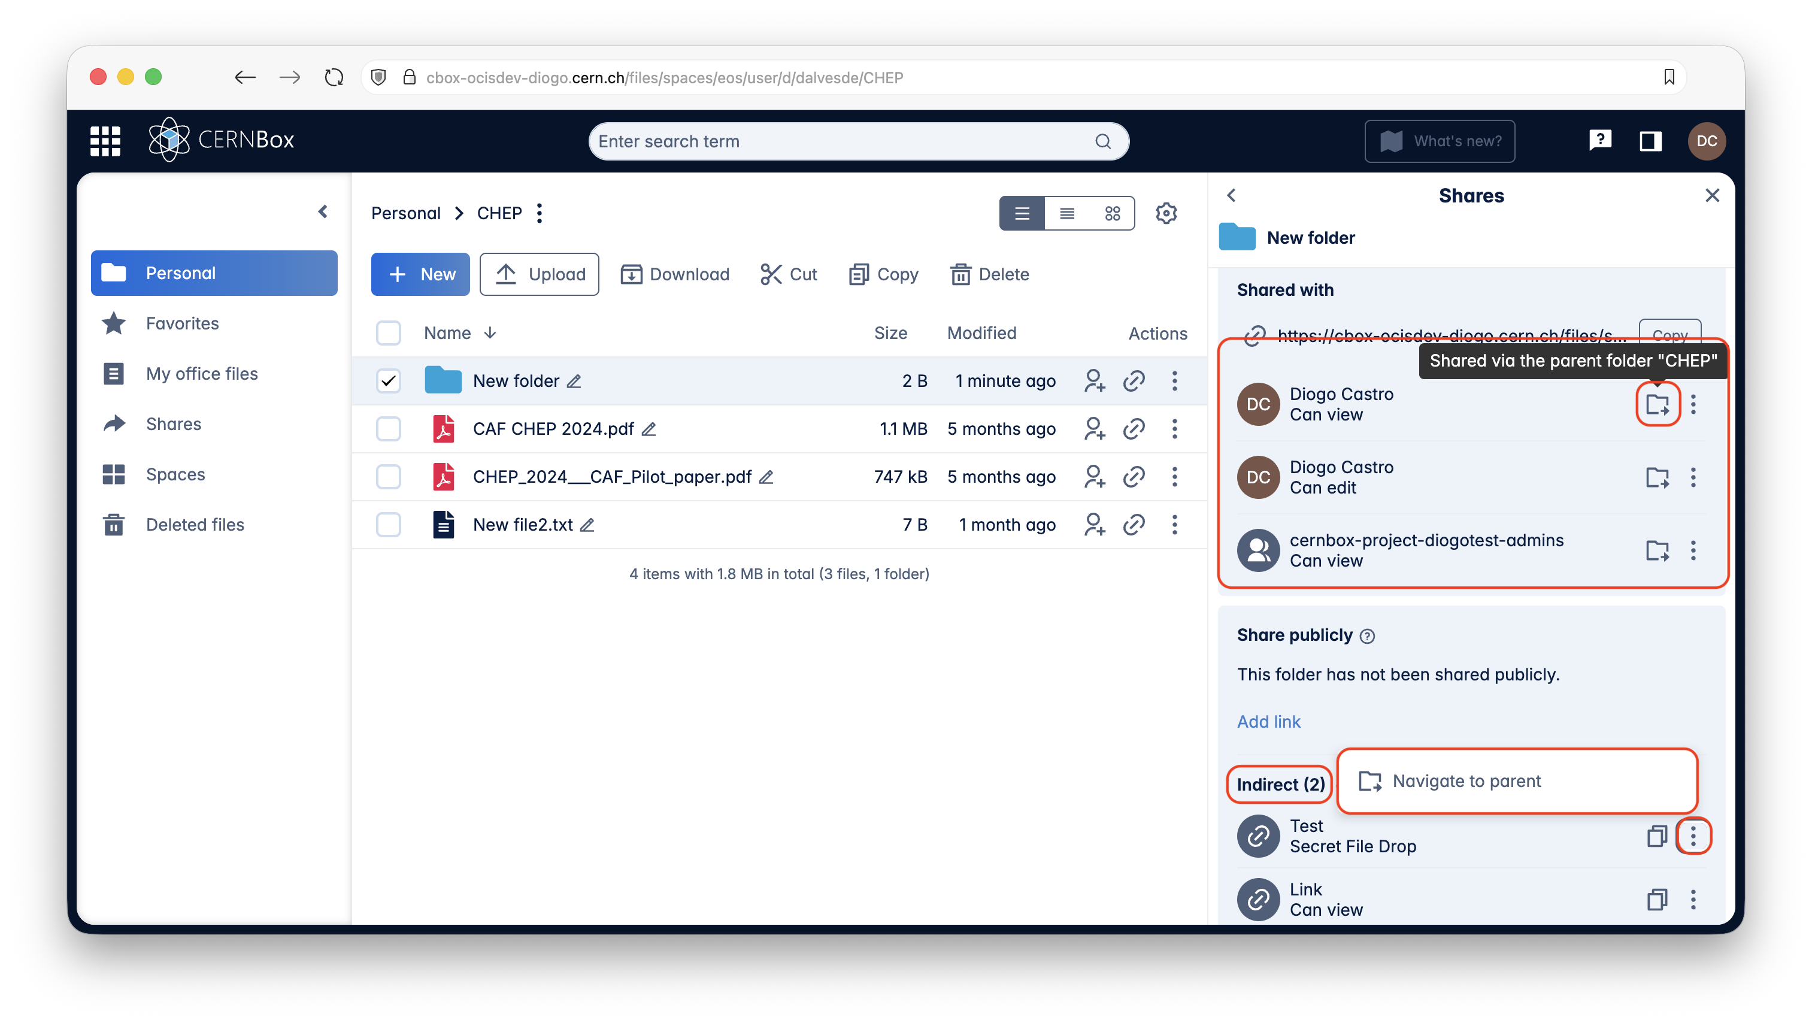Open Favorites in the sidebar
Image resolution: width=1812 pixels, height=1023 pixels.
coord(182,323)
